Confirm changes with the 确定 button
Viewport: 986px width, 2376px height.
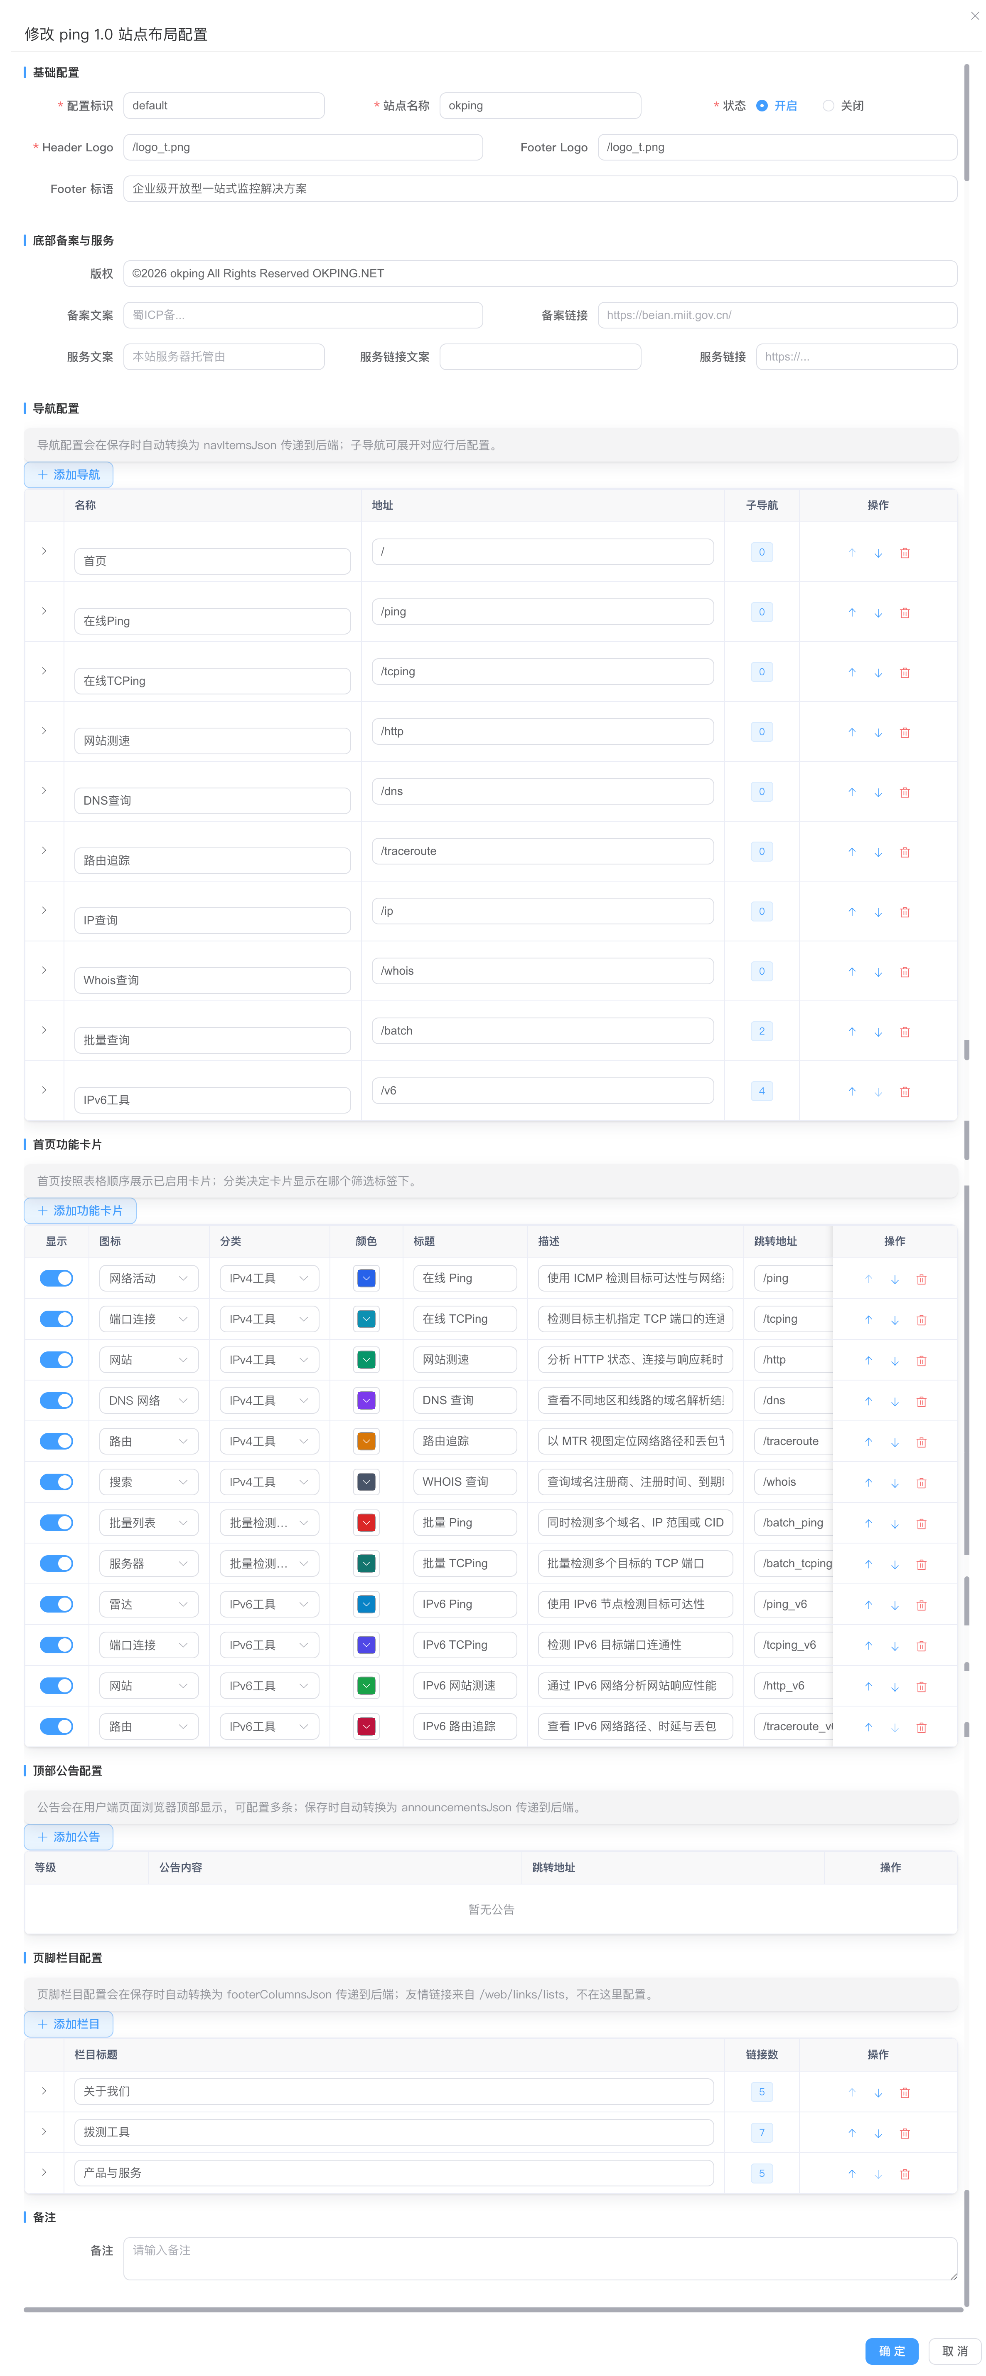click(x=891, y=2352)
